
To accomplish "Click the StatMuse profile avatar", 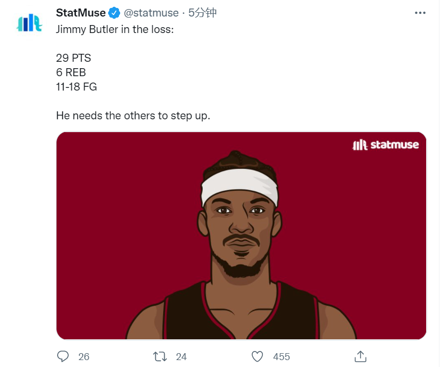I will (29, 23).
